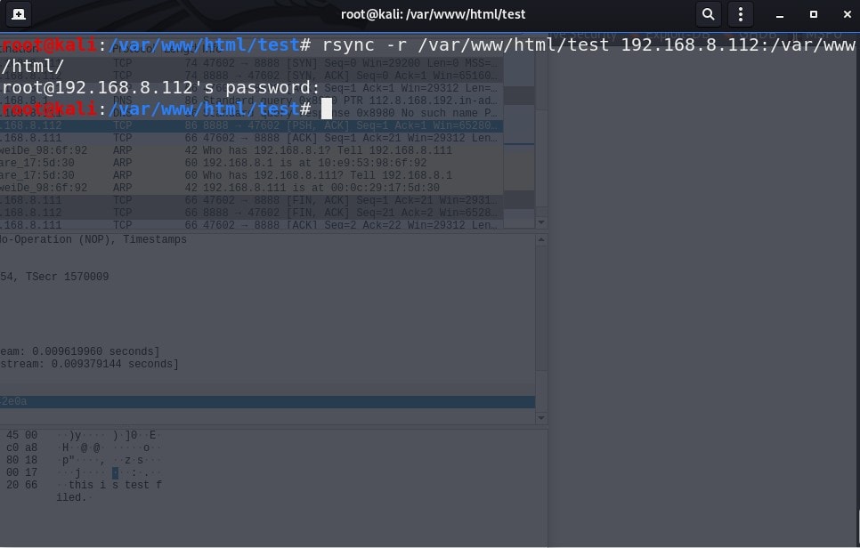Select the highlighted detail row ending in 2e0a
This screenshot has width=860, height=548.
click(267, 402)
